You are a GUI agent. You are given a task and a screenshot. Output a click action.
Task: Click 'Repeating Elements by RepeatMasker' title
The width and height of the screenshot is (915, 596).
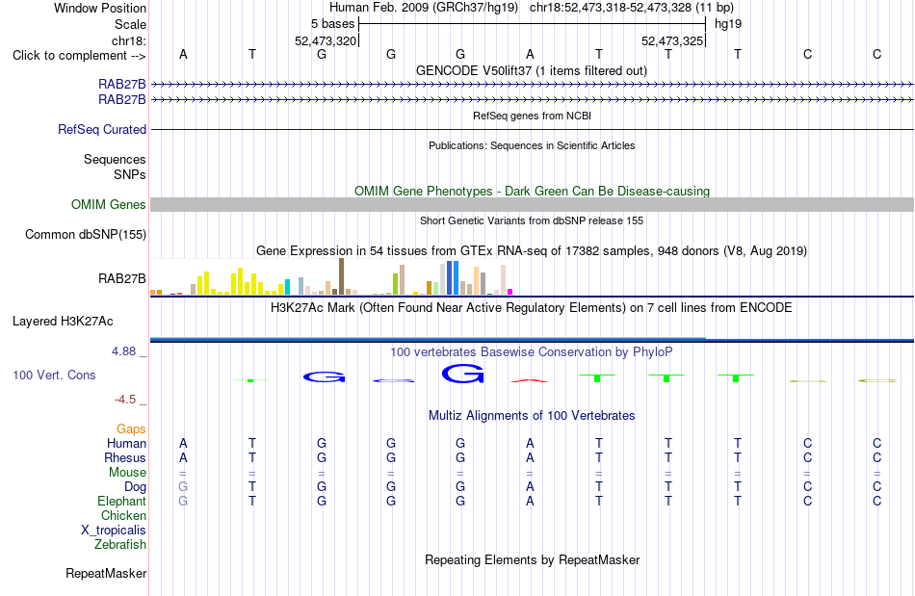coord(533,559)
